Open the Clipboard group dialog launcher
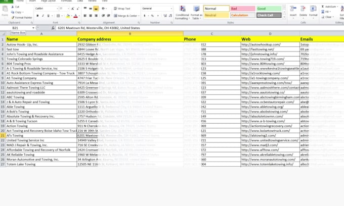 click(31, 23)
